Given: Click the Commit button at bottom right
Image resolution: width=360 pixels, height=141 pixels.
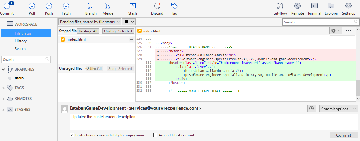Looking at the screenshot, I should tap(344, 135).
